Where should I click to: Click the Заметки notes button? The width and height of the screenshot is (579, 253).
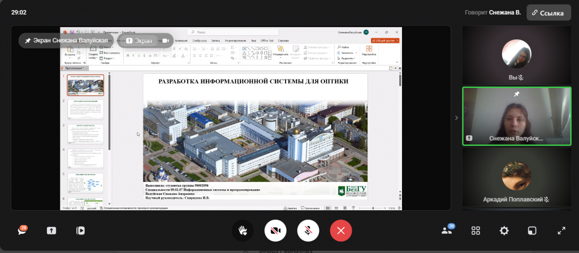[x=291, y=208]
